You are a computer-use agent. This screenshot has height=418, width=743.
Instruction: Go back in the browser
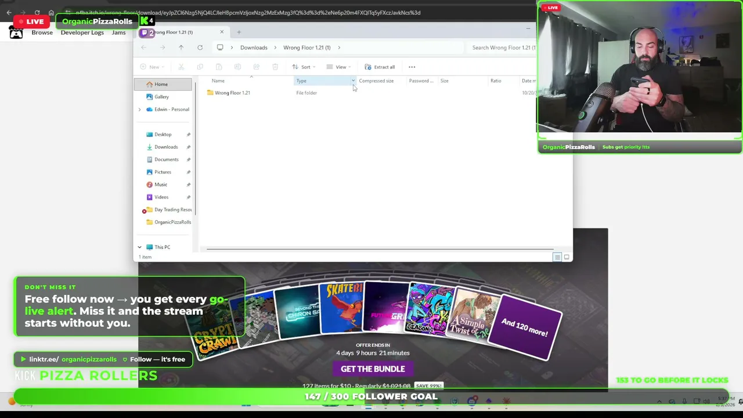click(9, 13)
